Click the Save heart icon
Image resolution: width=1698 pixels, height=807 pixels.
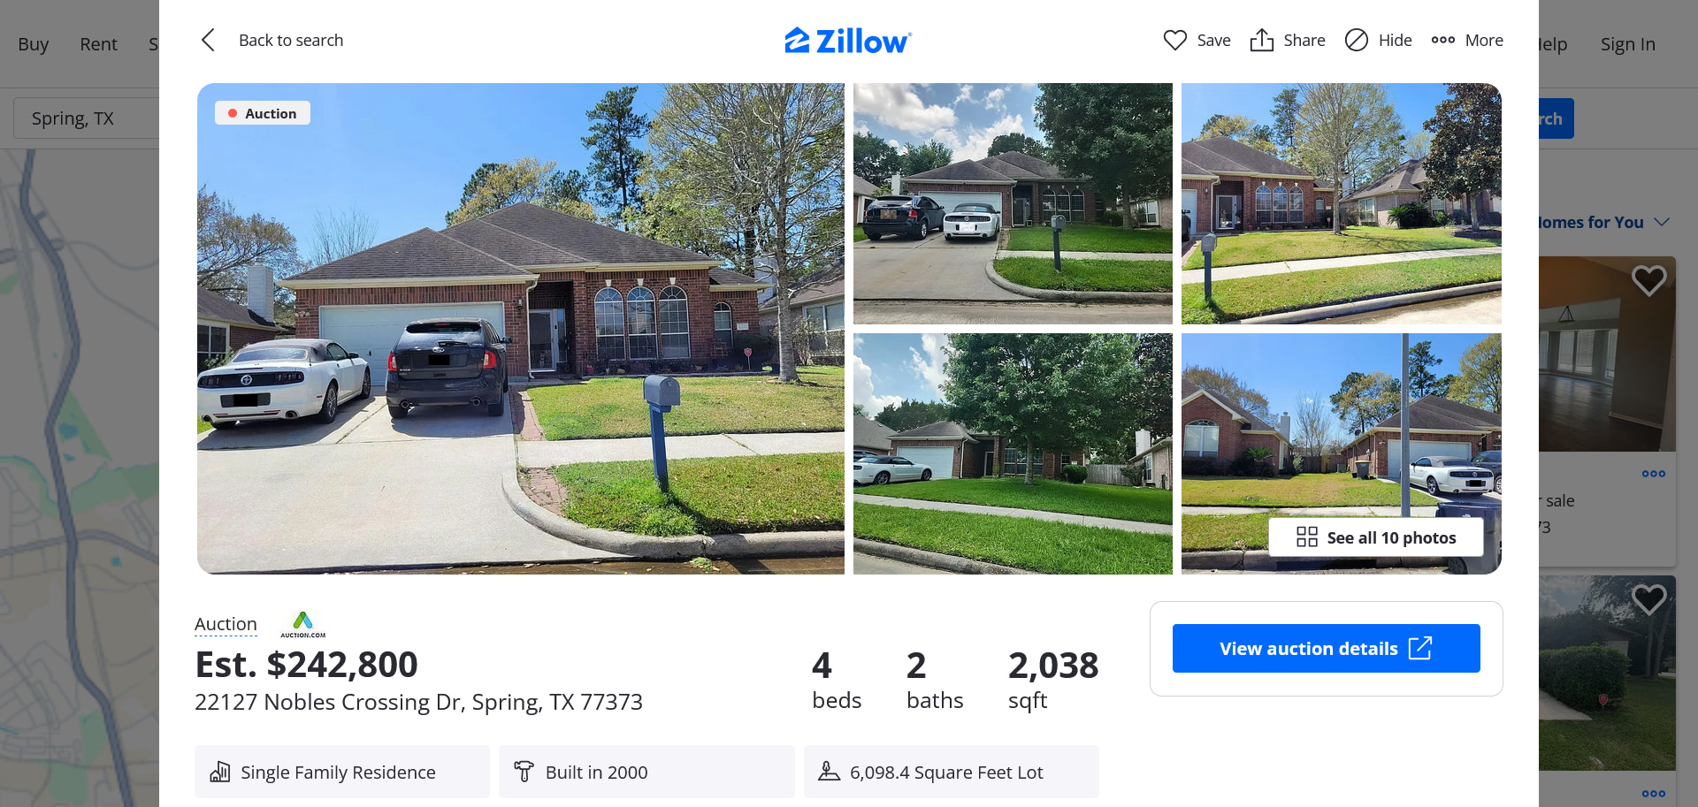pos(1174,40)
